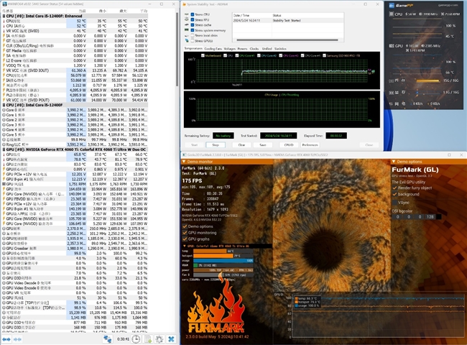467x345 pixels.
Task: Open HWiNFO sensor settings gear icon
Action: [x=159, y=339]
